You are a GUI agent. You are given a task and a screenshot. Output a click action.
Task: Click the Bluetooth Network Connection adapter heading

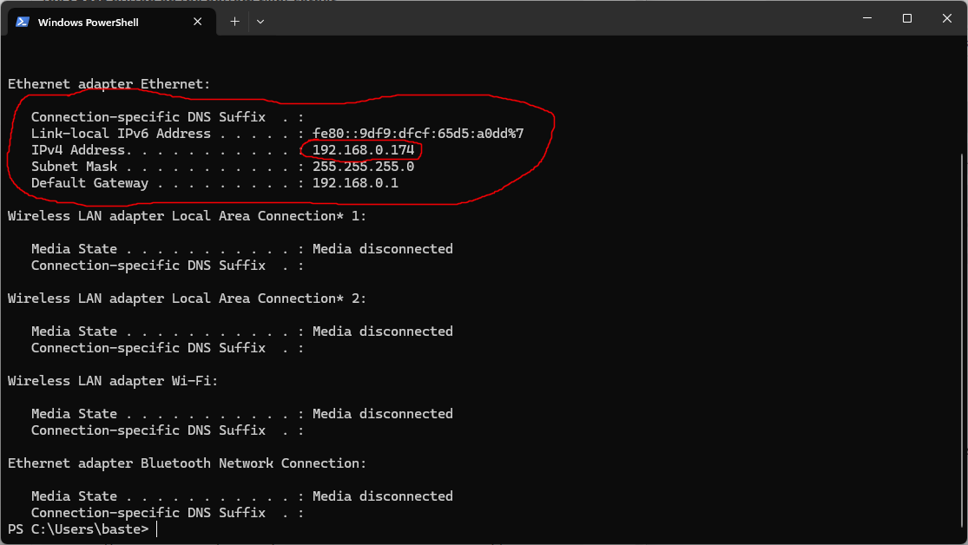point(187,463)
